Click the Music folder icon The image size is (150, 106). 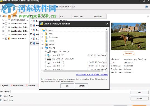coord(46,41)
